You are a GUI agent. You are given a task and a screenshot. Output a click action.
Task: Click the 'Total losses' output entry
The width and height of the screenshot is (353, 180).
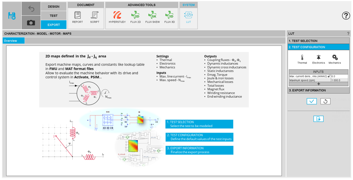click(x=216, y=85)
